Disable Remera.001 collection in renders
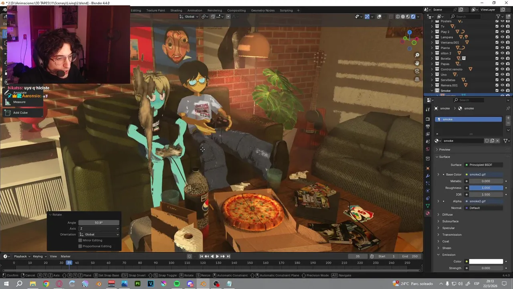This screenshot has height=289, width=513. (508, 85)
